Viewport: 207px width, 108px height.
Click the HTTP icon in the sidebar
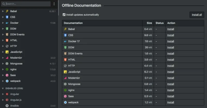7,46
